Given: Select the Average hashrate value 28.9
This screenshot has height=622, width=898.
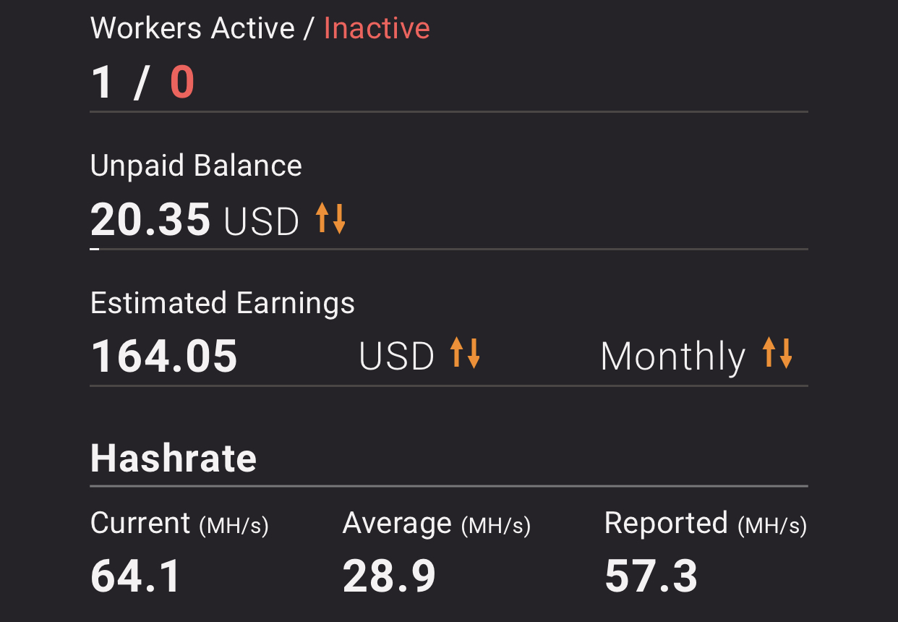Looking at the screenshot, I should point(390,576).
